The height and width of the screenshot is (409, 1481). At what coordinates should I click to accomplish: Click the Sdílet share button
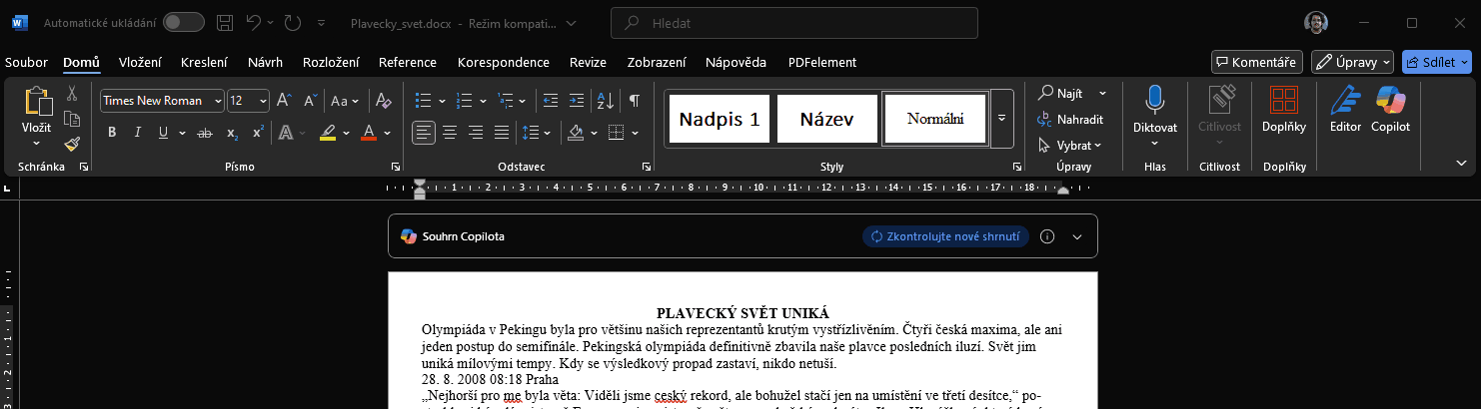point(1436,62)
